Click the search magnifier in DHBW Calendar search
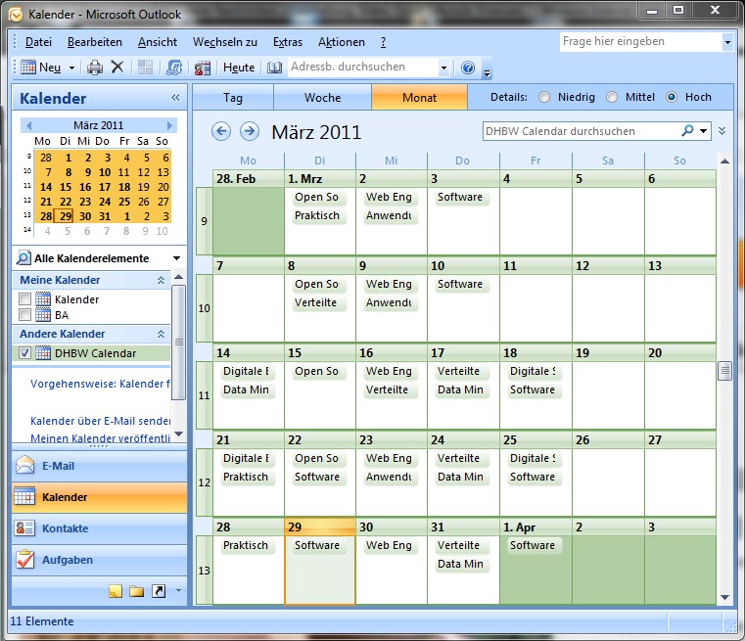This screenshot has height=641, width=745. (687, 130)
